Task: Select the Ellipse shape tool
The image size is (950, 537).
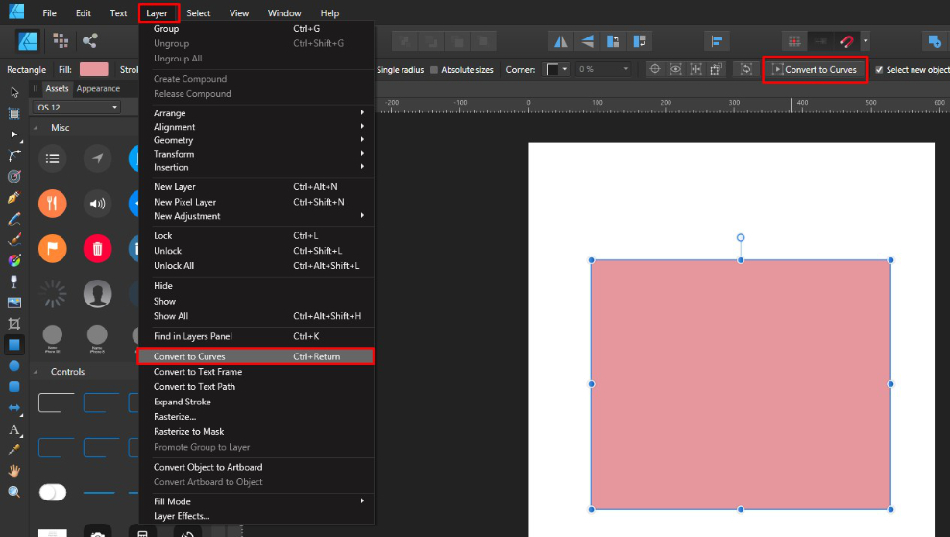Action: tap(14, 366)
